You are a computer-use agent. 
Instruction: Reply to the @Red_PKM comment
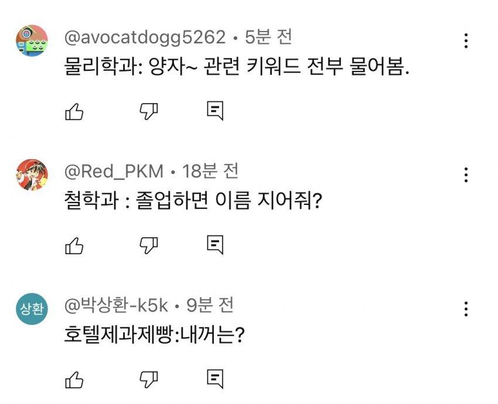[216, 245]
